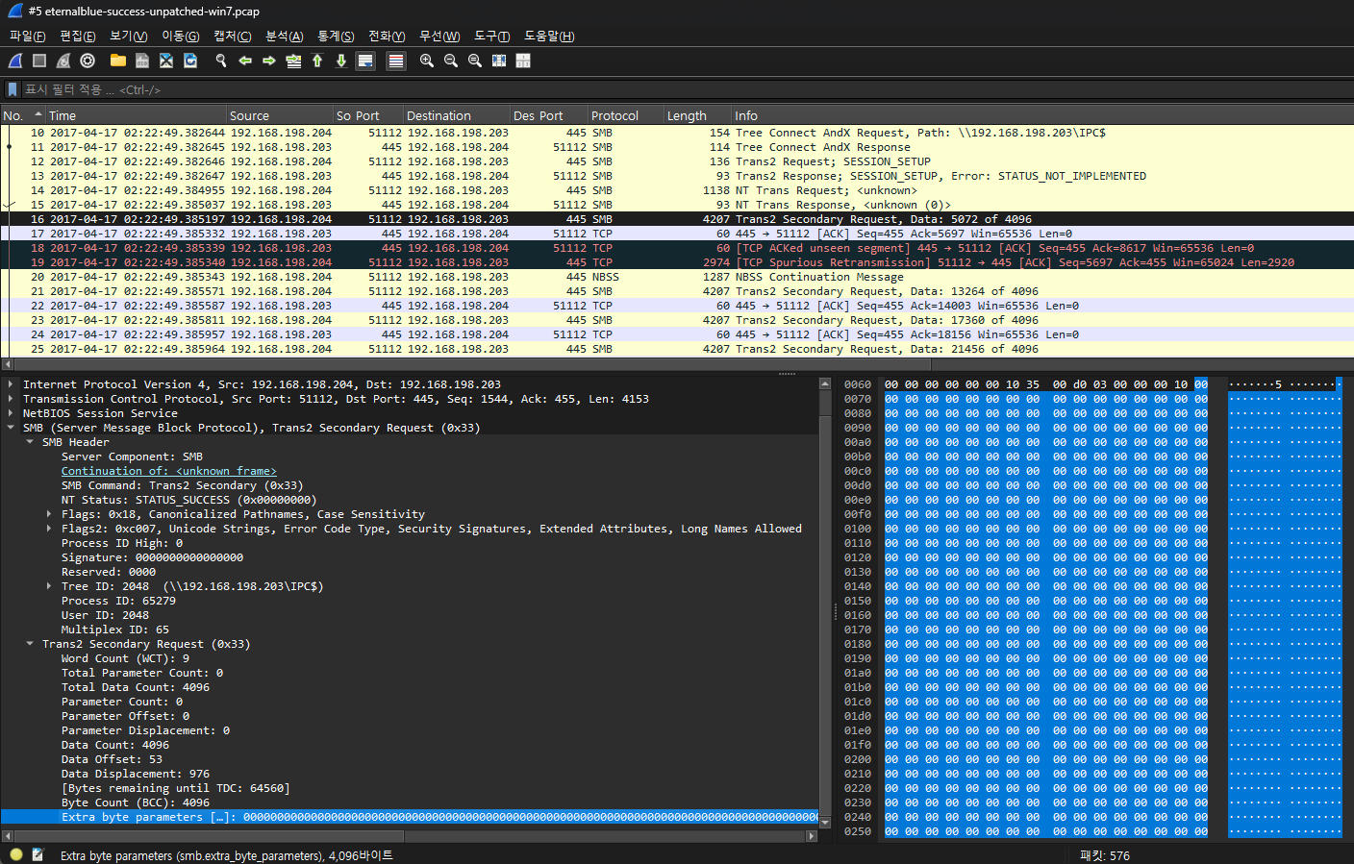
Task: Sort by the Protocol column header
Action: pos(614,115)
